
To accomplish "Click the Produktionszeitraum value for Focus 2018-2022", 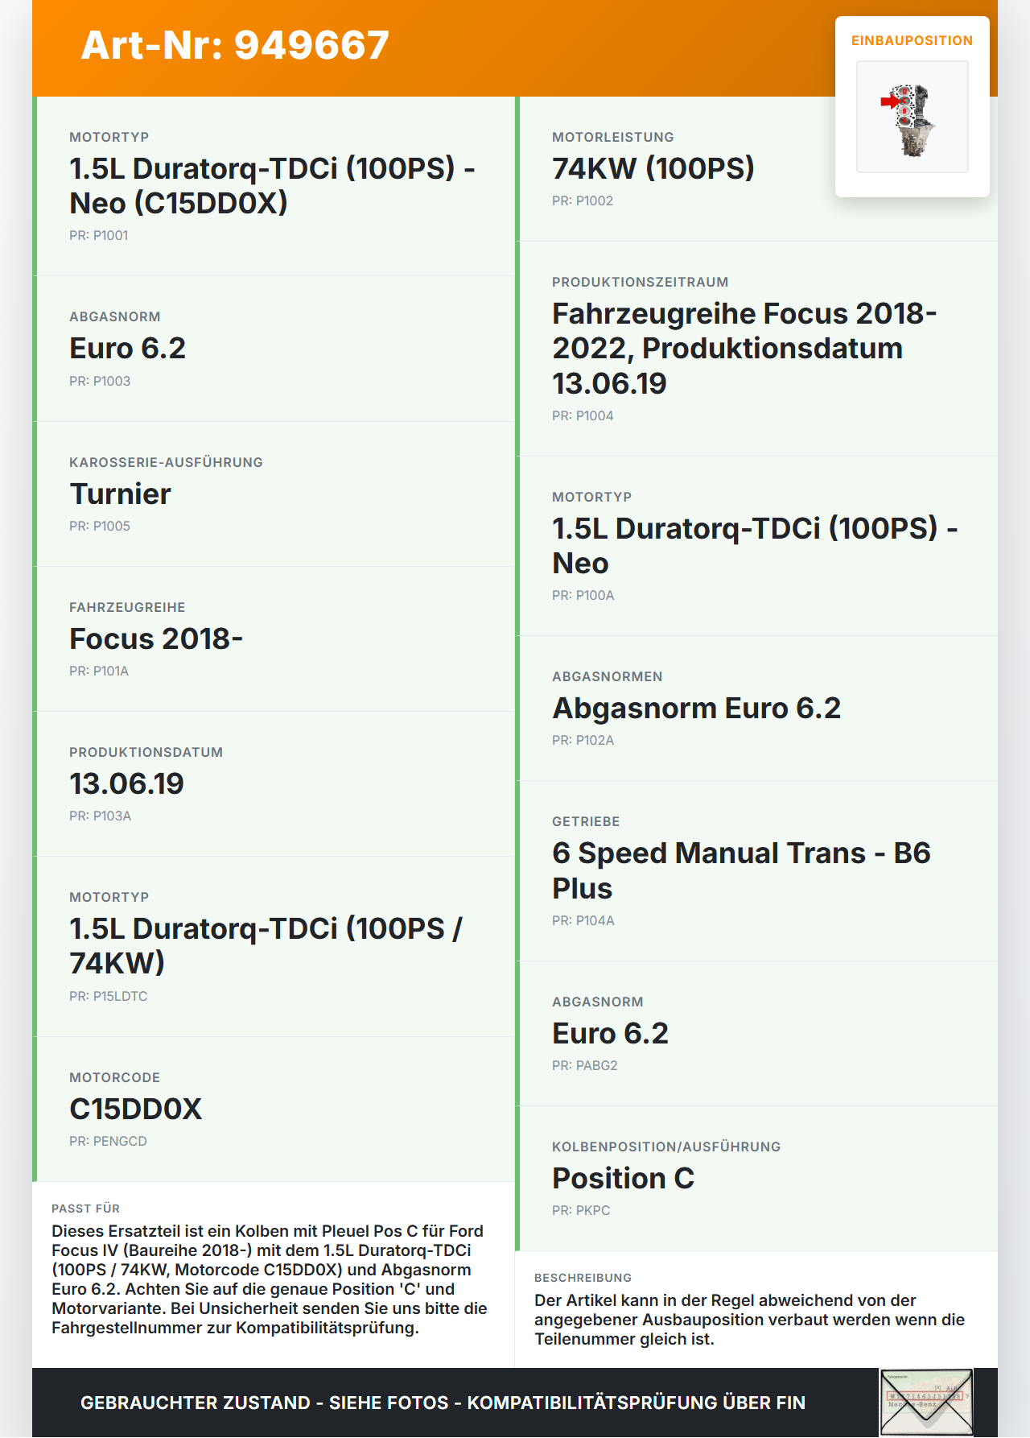I will point(744,348).
